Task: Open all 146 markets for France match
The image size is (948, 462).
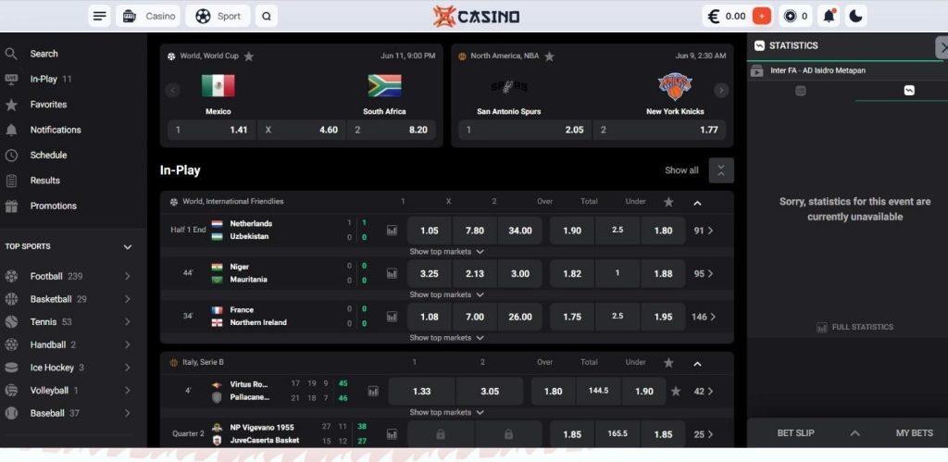Action: tap(704, 317)
